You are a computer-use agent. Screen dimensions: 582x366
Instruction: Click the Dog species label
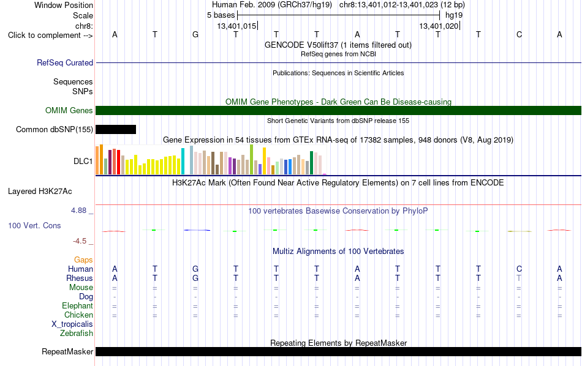(x=86, y=297)
